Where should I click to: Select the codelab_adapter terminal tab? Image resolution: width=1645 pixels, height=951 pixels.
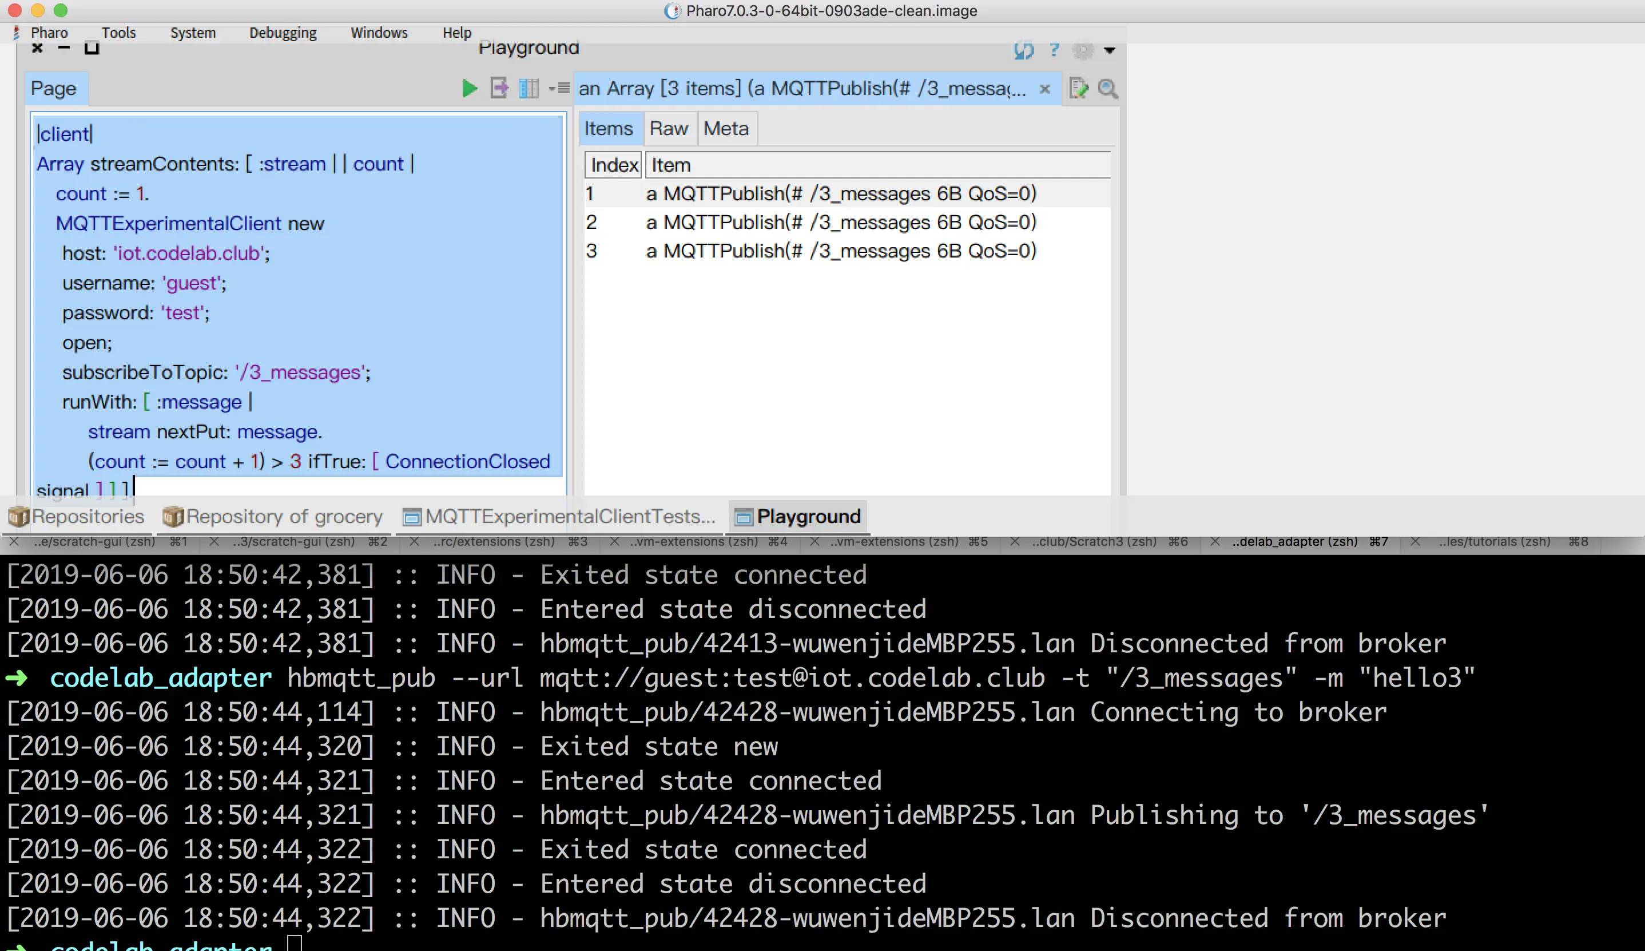click(1294, 541)
